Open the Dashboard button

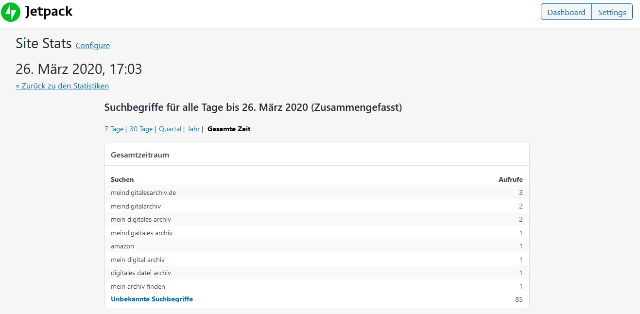pyautogui.click(x=566, y=12)
